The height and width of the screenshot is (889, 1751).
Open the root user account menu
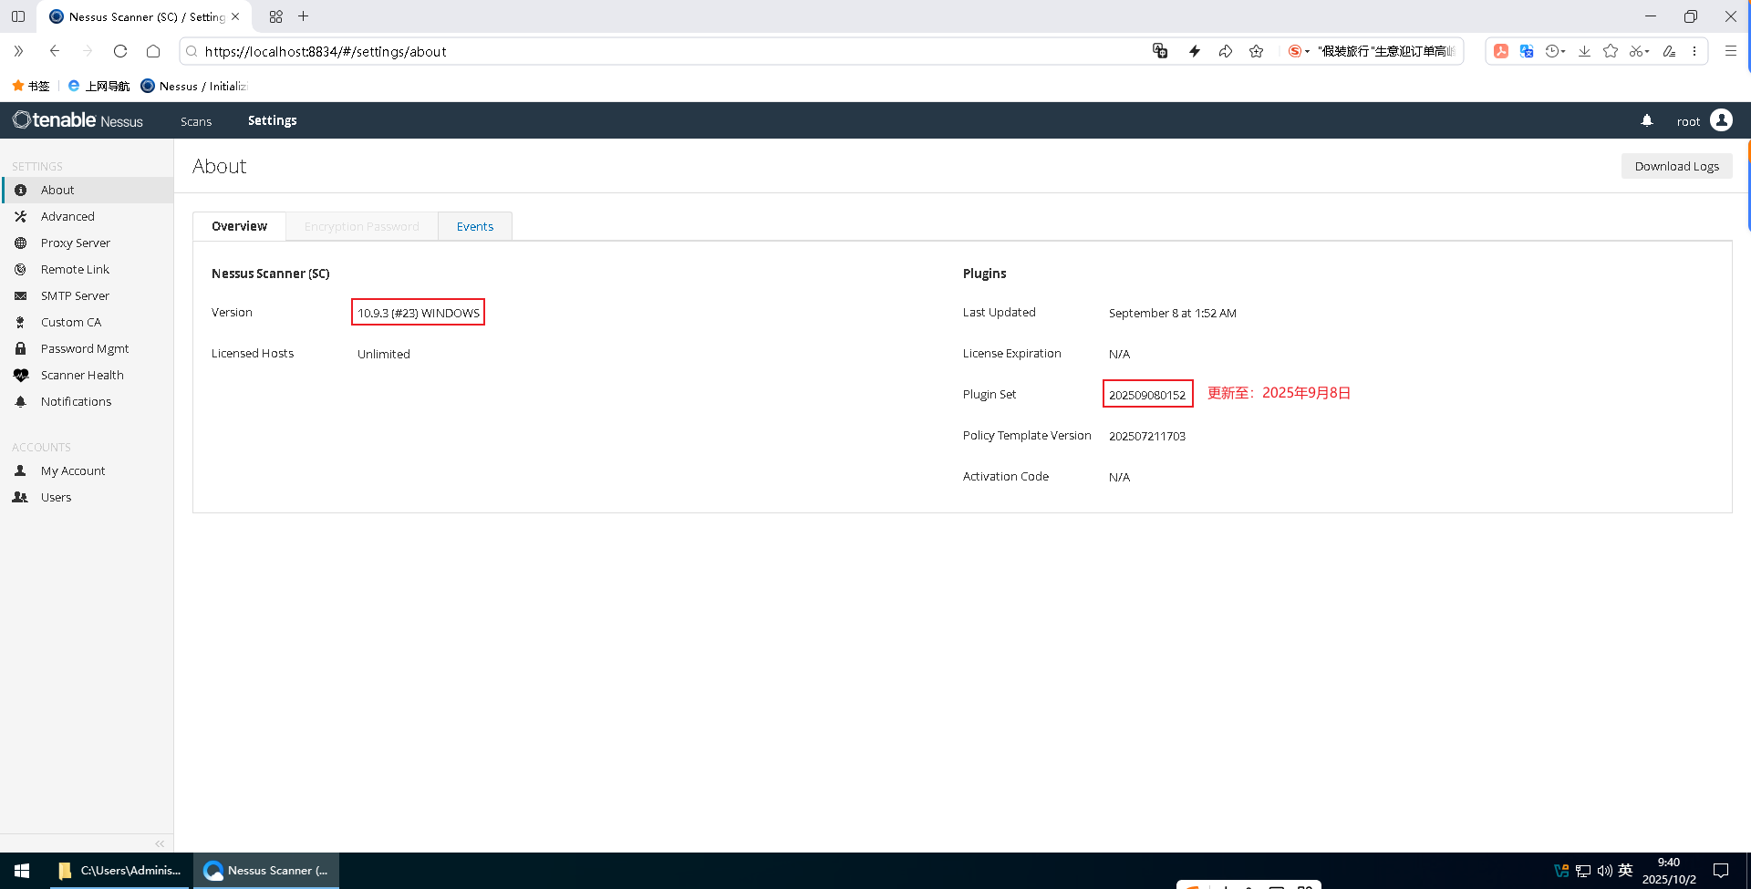(1704, 120)
